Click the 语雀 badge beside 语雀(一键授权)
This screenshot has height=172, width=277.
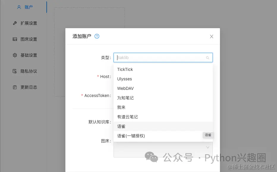pyautogui.click(x=208, y=135)
